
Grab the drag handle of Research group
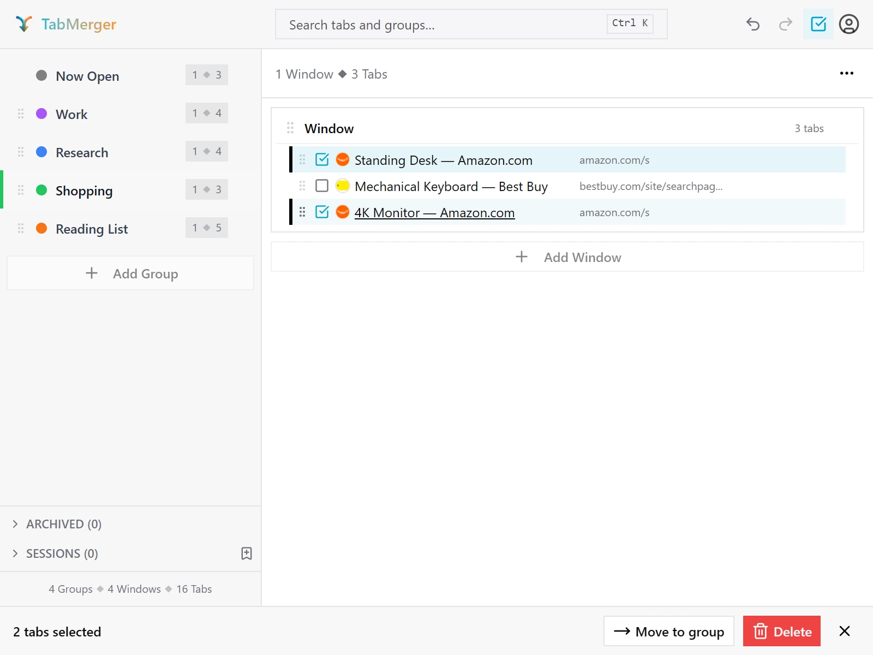point(21,152)
